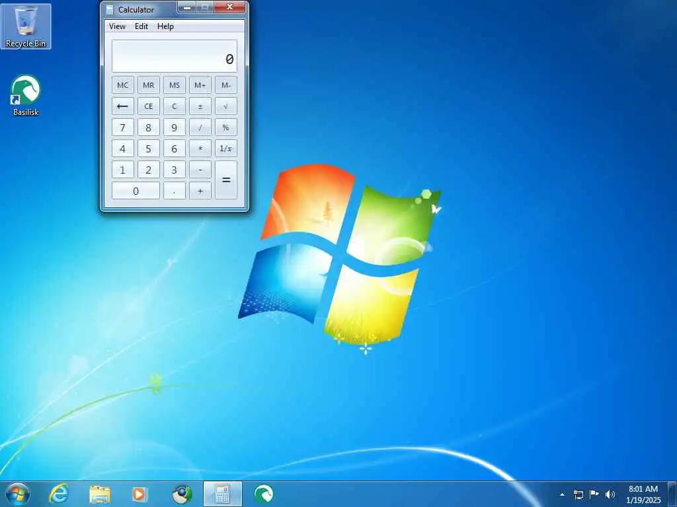Click the divide / key
The width and height of the screenshot is (677, 507).
[x=200, y=127]
